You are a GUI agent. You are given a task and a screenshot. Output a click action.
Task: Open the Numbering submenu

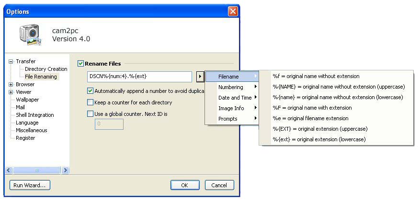pyautogui.click(x=232, y=87)
